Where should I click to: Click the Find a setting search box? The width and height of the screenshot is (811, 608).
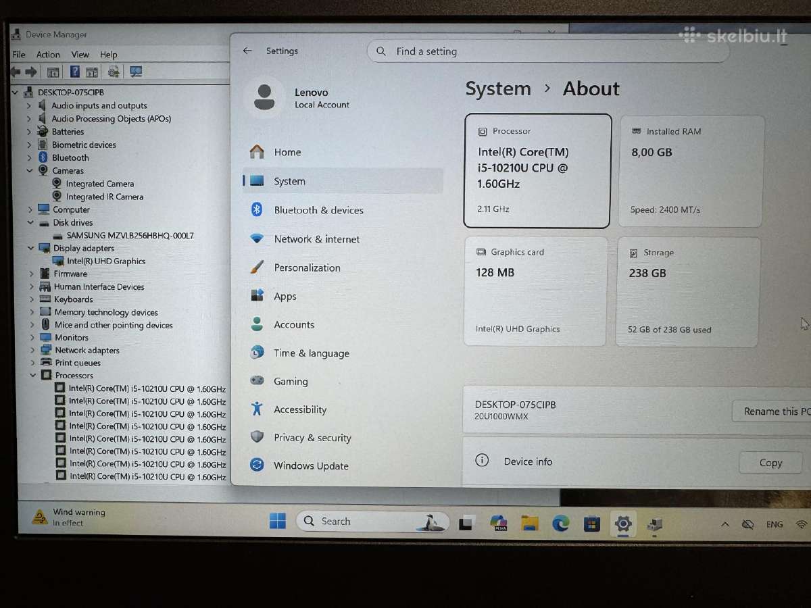[x=547, y=51]
